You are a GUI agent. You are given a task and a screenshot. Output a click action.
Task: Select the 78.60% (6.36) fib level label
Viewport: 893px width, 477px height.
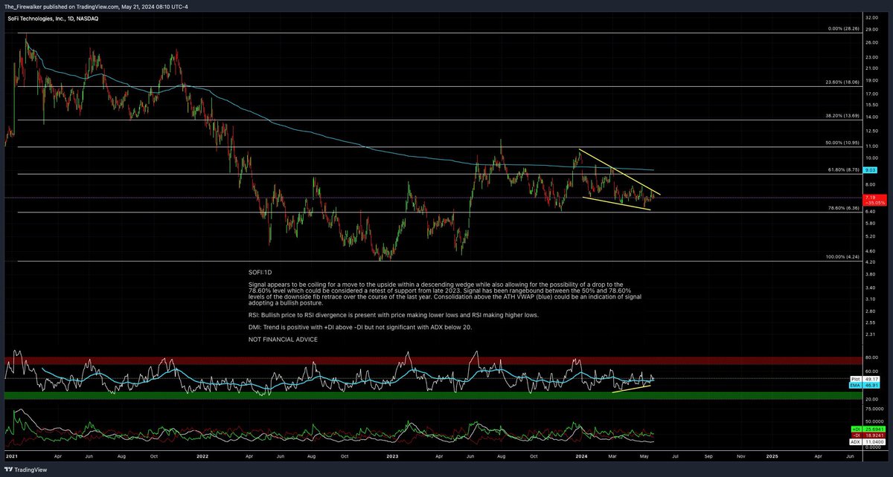[x=844, y=209]
